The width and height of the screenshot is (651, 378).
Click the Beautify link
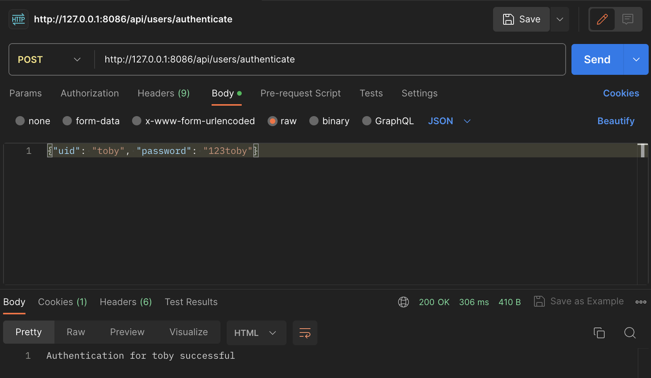click(616, 121)
